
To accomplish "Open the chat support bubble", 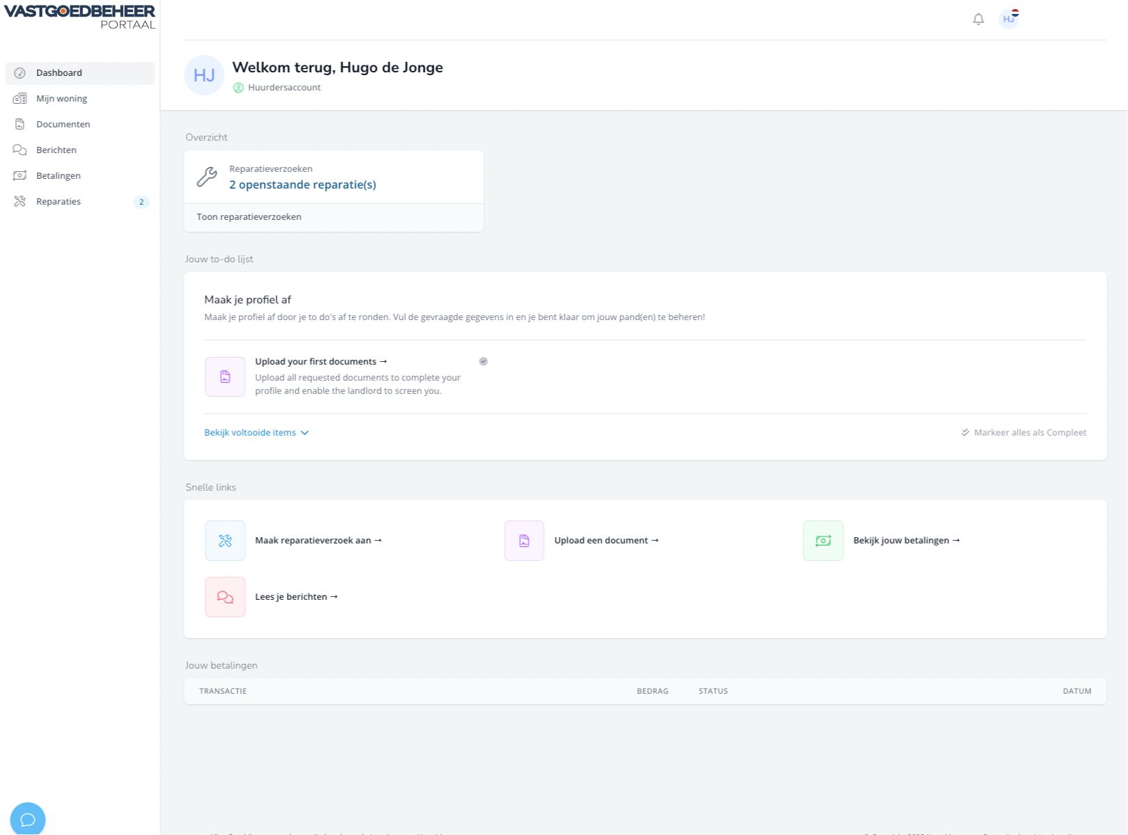I will [28, 819].
